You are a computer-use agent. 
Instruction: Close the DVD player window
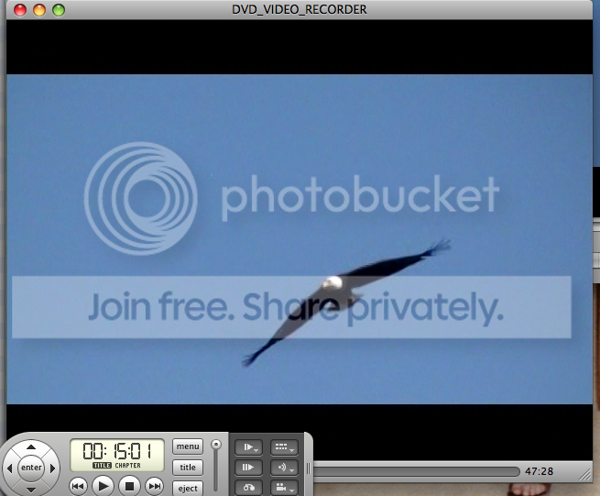point(20,10)
